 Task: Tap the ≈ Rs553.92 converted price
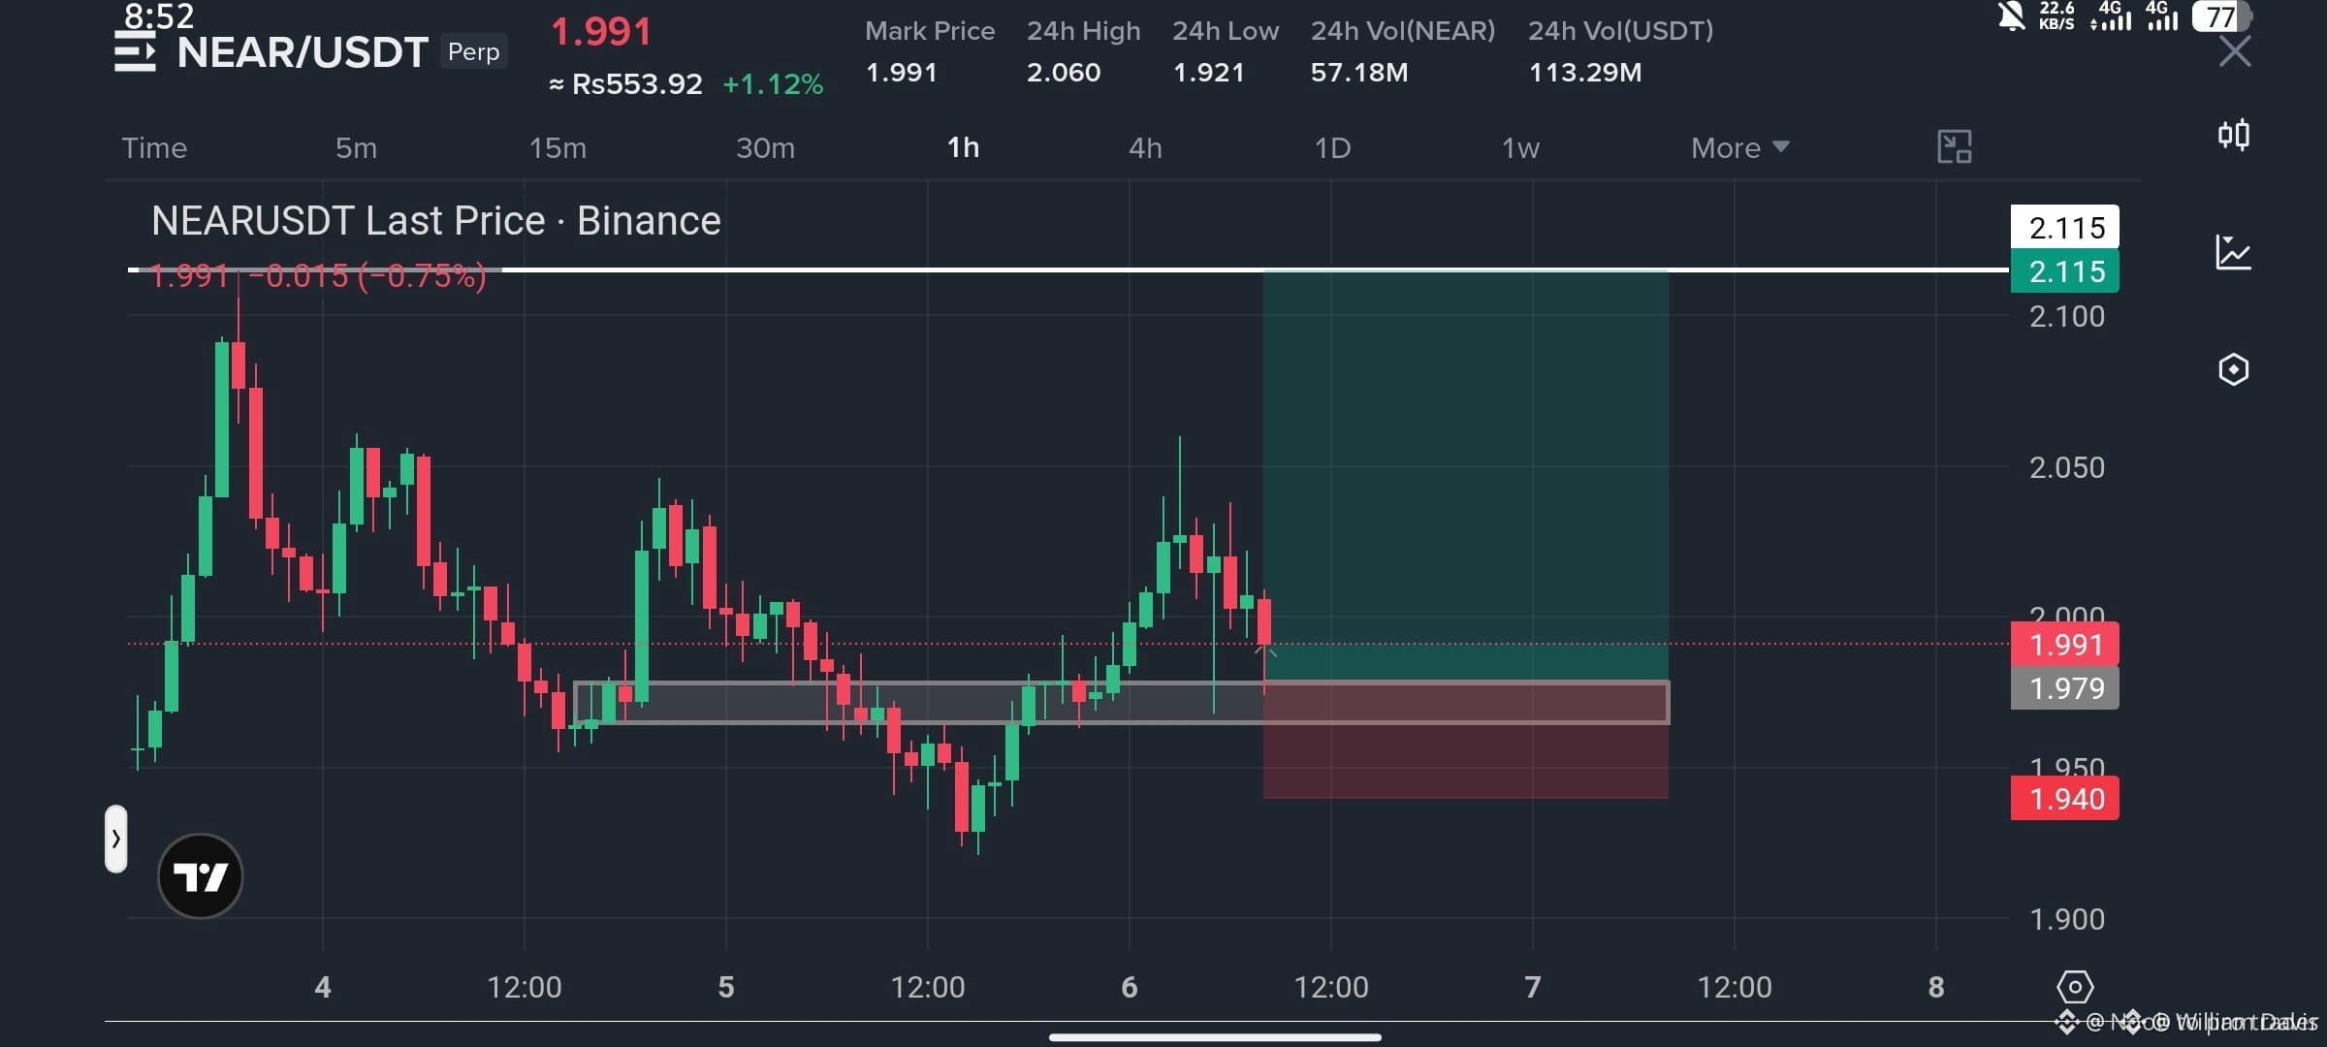point(625,84)
